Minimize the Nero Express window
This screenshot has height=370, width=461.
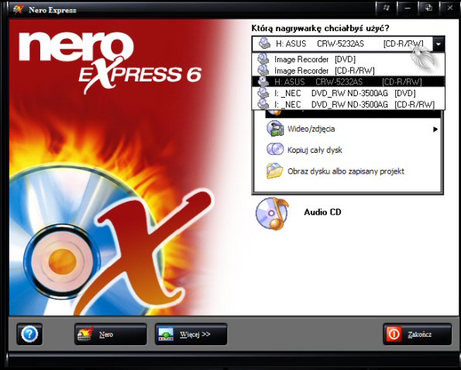(408, 9)
